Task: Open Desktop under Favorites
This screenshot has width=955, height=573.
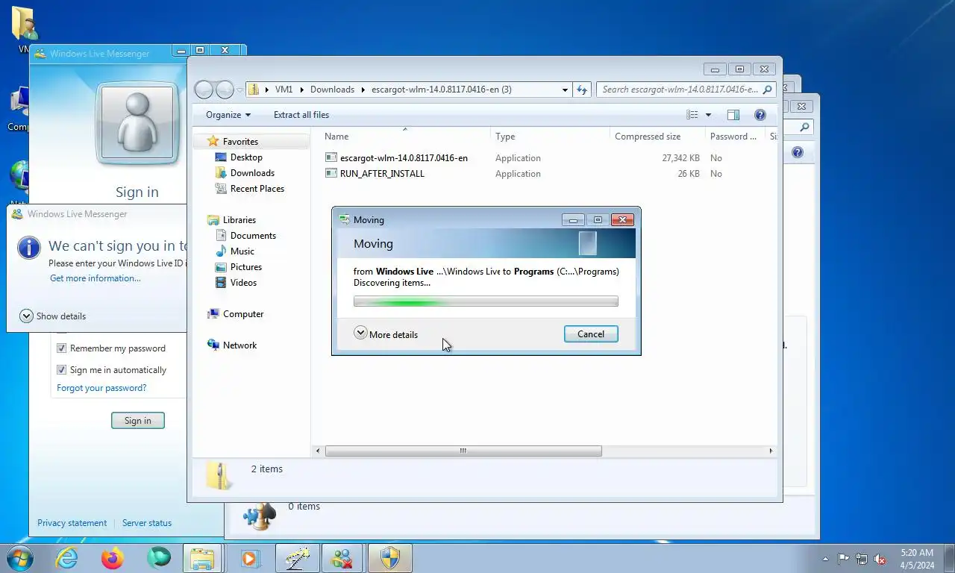Action: tap(246, 157)
